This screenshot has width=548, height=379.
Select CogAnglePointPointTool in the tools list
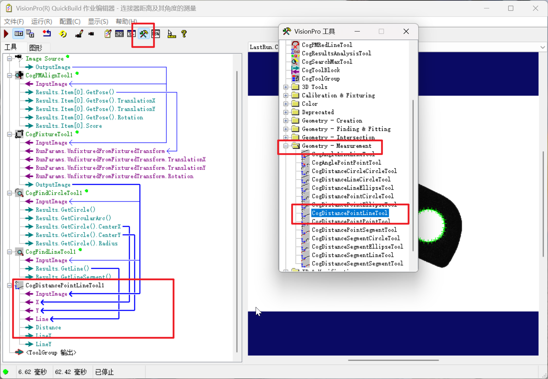346,162
